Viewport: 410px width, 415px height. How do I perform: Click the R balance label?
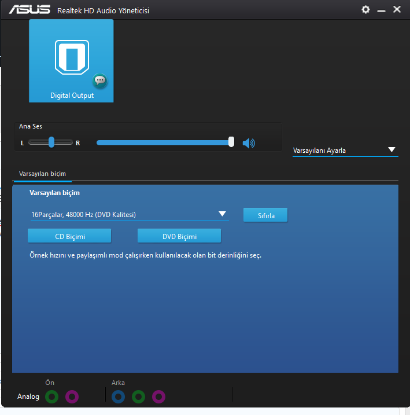[77, 143]
